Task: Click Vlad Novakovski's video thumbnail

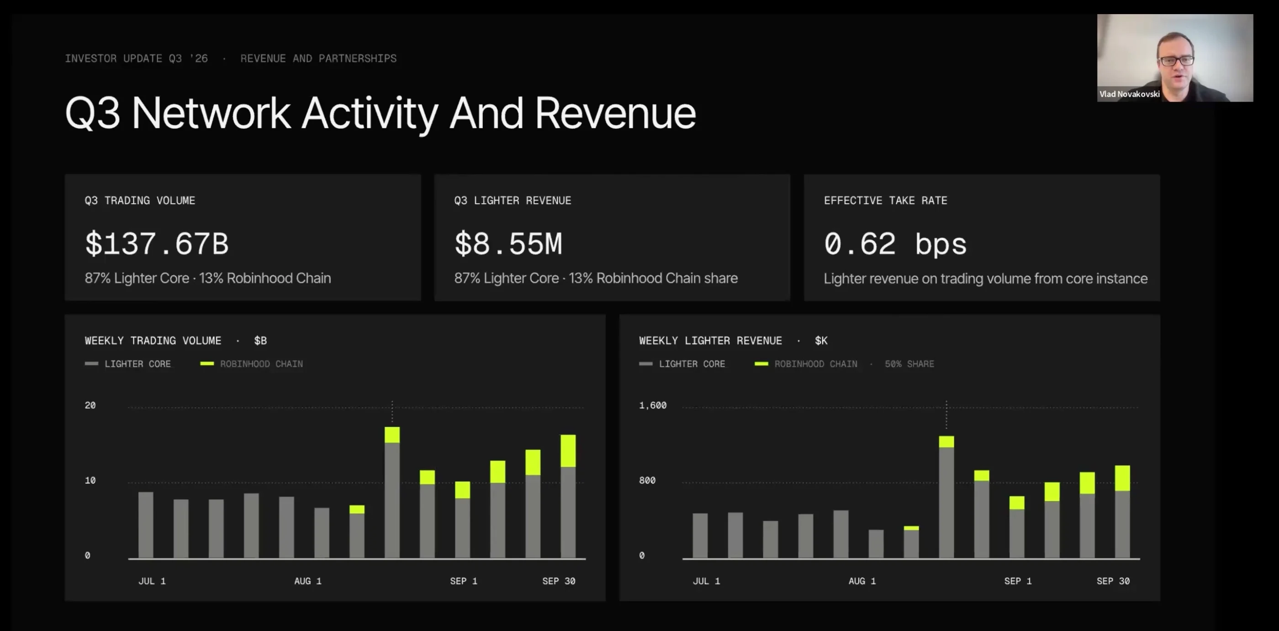Action: [1175, 58]
